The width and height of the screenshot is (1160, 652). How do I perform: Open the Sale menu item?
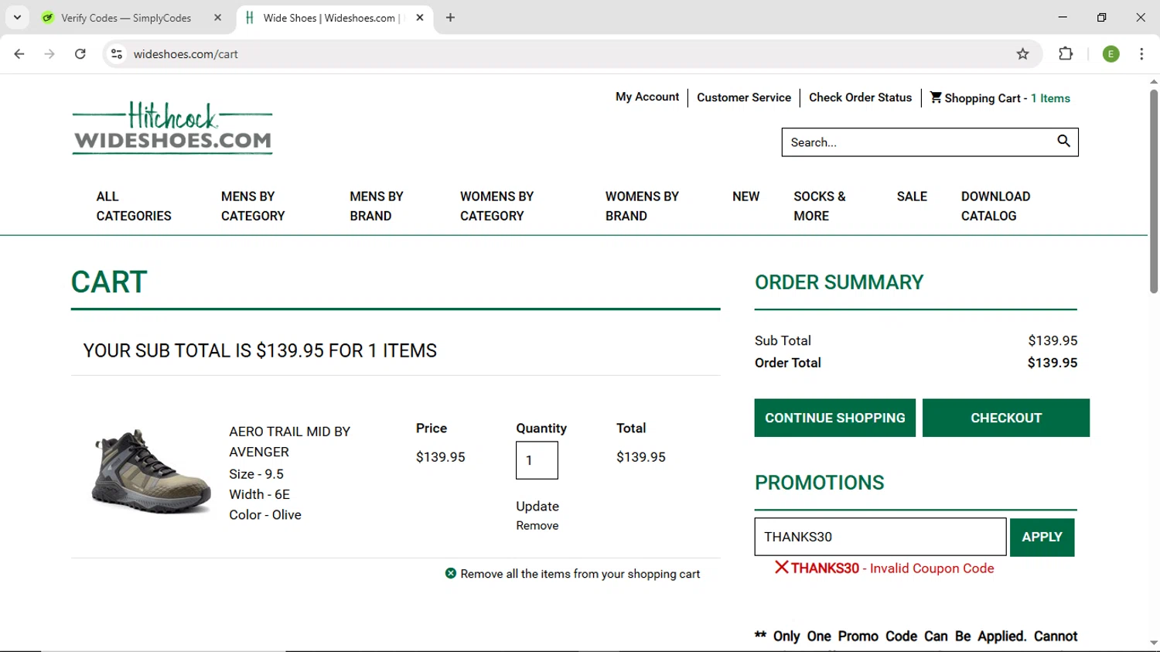coord(912,196)
